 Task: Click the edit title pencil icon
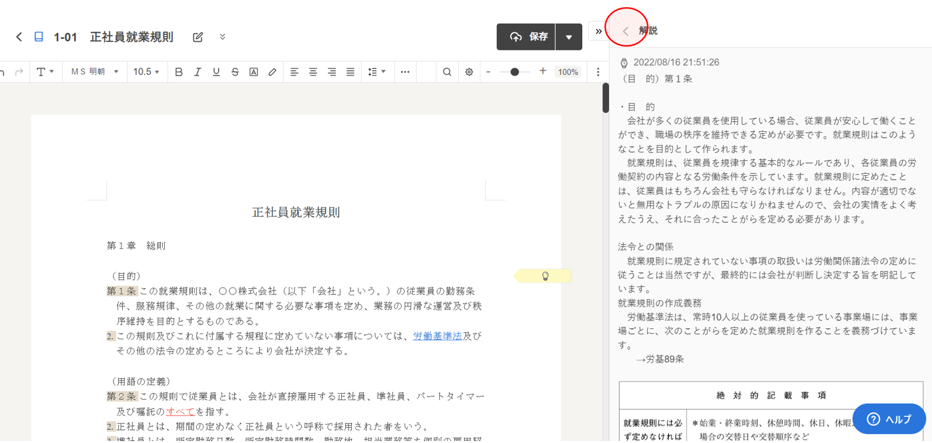pyautogui.click(x=198, y=37)
